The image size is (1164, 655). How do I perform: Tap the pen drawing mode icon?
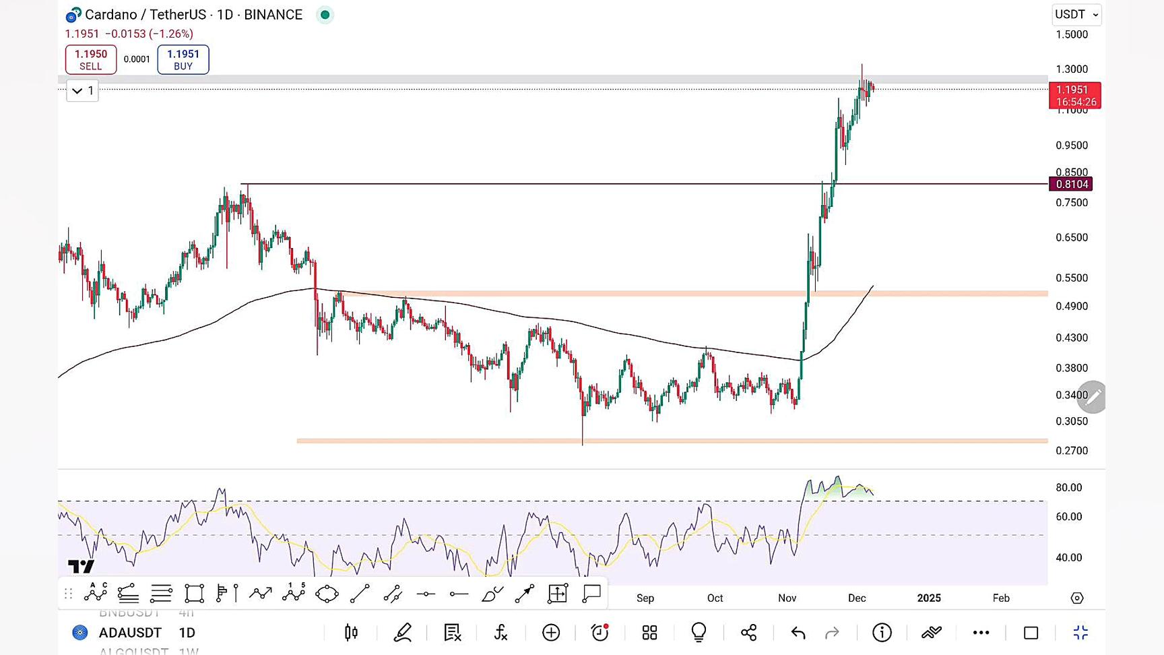pos(403,633)
